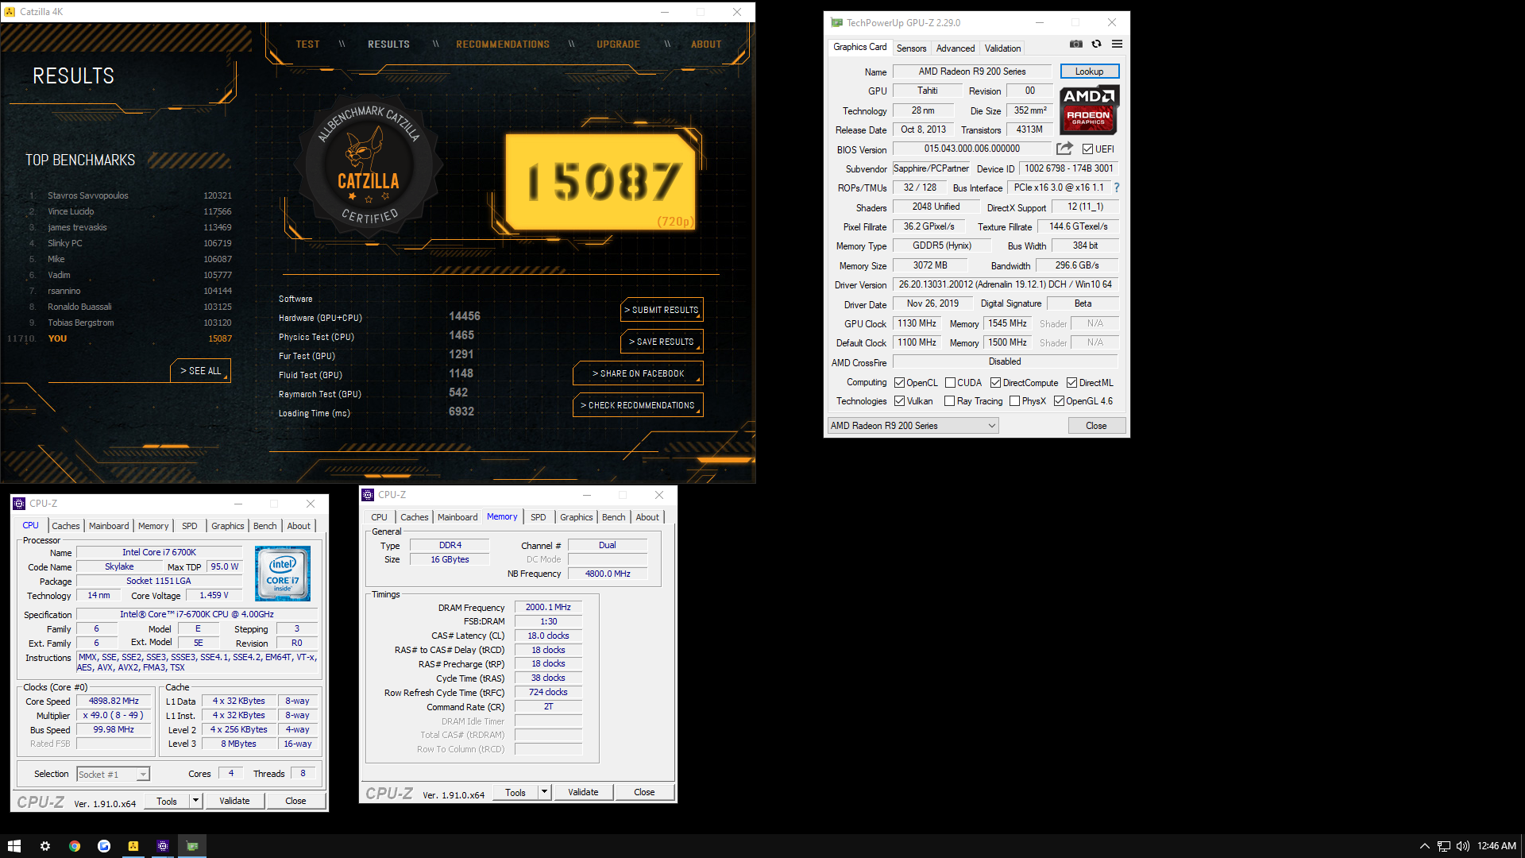Viewport: 1525px width, 858px height.
Task: Toggle the CUDA checkbox
Action: (x=950, y=383)
